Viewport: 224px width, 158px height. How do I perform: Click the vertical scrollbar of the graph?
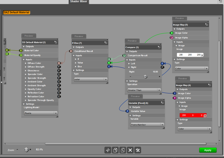(219, 84)
